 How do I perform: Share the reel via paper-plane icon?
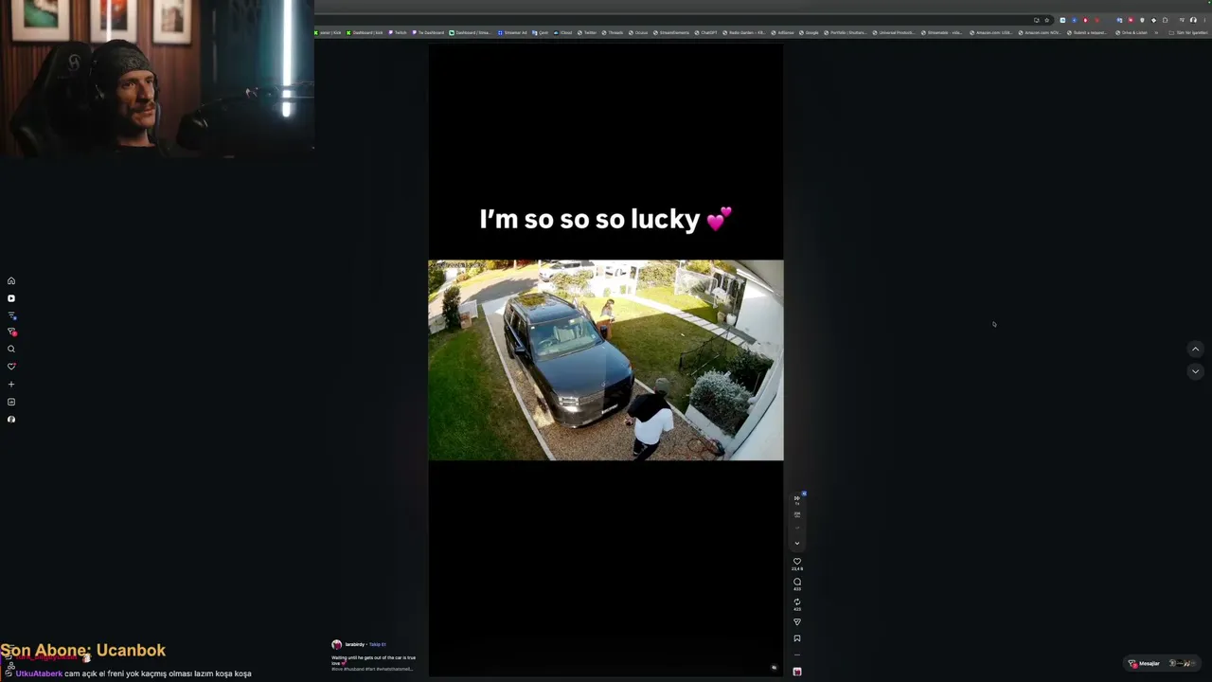tap(797, 622)
